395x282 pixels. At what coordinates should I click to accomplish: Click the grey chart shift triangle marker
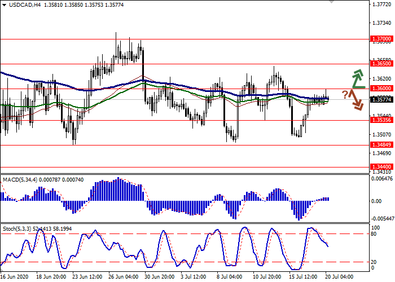[x=331, y=3]
